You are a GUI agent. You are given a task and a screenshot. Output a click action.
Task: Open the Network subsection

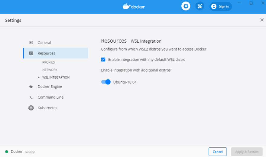coord(50,70)
